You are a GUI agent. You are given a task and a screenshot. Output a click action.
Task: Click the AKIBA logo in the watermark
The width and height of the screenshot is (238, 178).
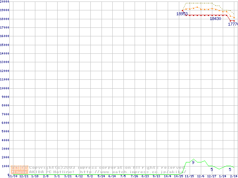19,169
